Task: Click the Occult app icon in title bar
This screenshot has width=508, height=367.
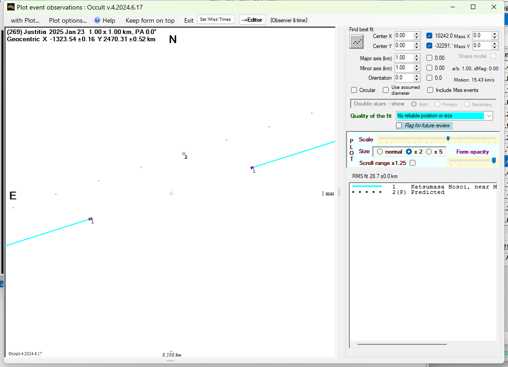Action: [11, 7]
